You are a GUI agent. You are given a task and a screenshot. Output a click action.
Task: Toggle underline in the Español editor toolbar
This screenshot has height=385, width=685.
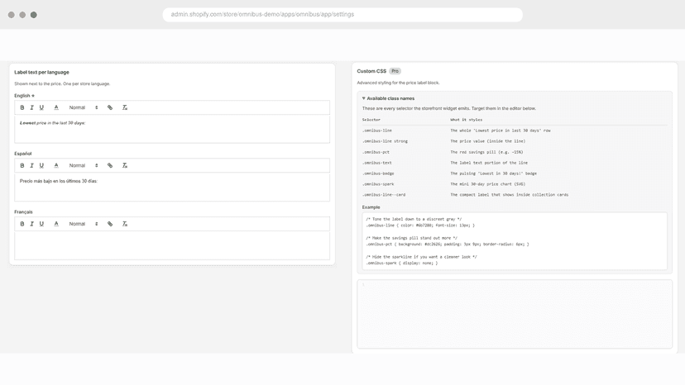pyautogui.click(x=41, y=165)
